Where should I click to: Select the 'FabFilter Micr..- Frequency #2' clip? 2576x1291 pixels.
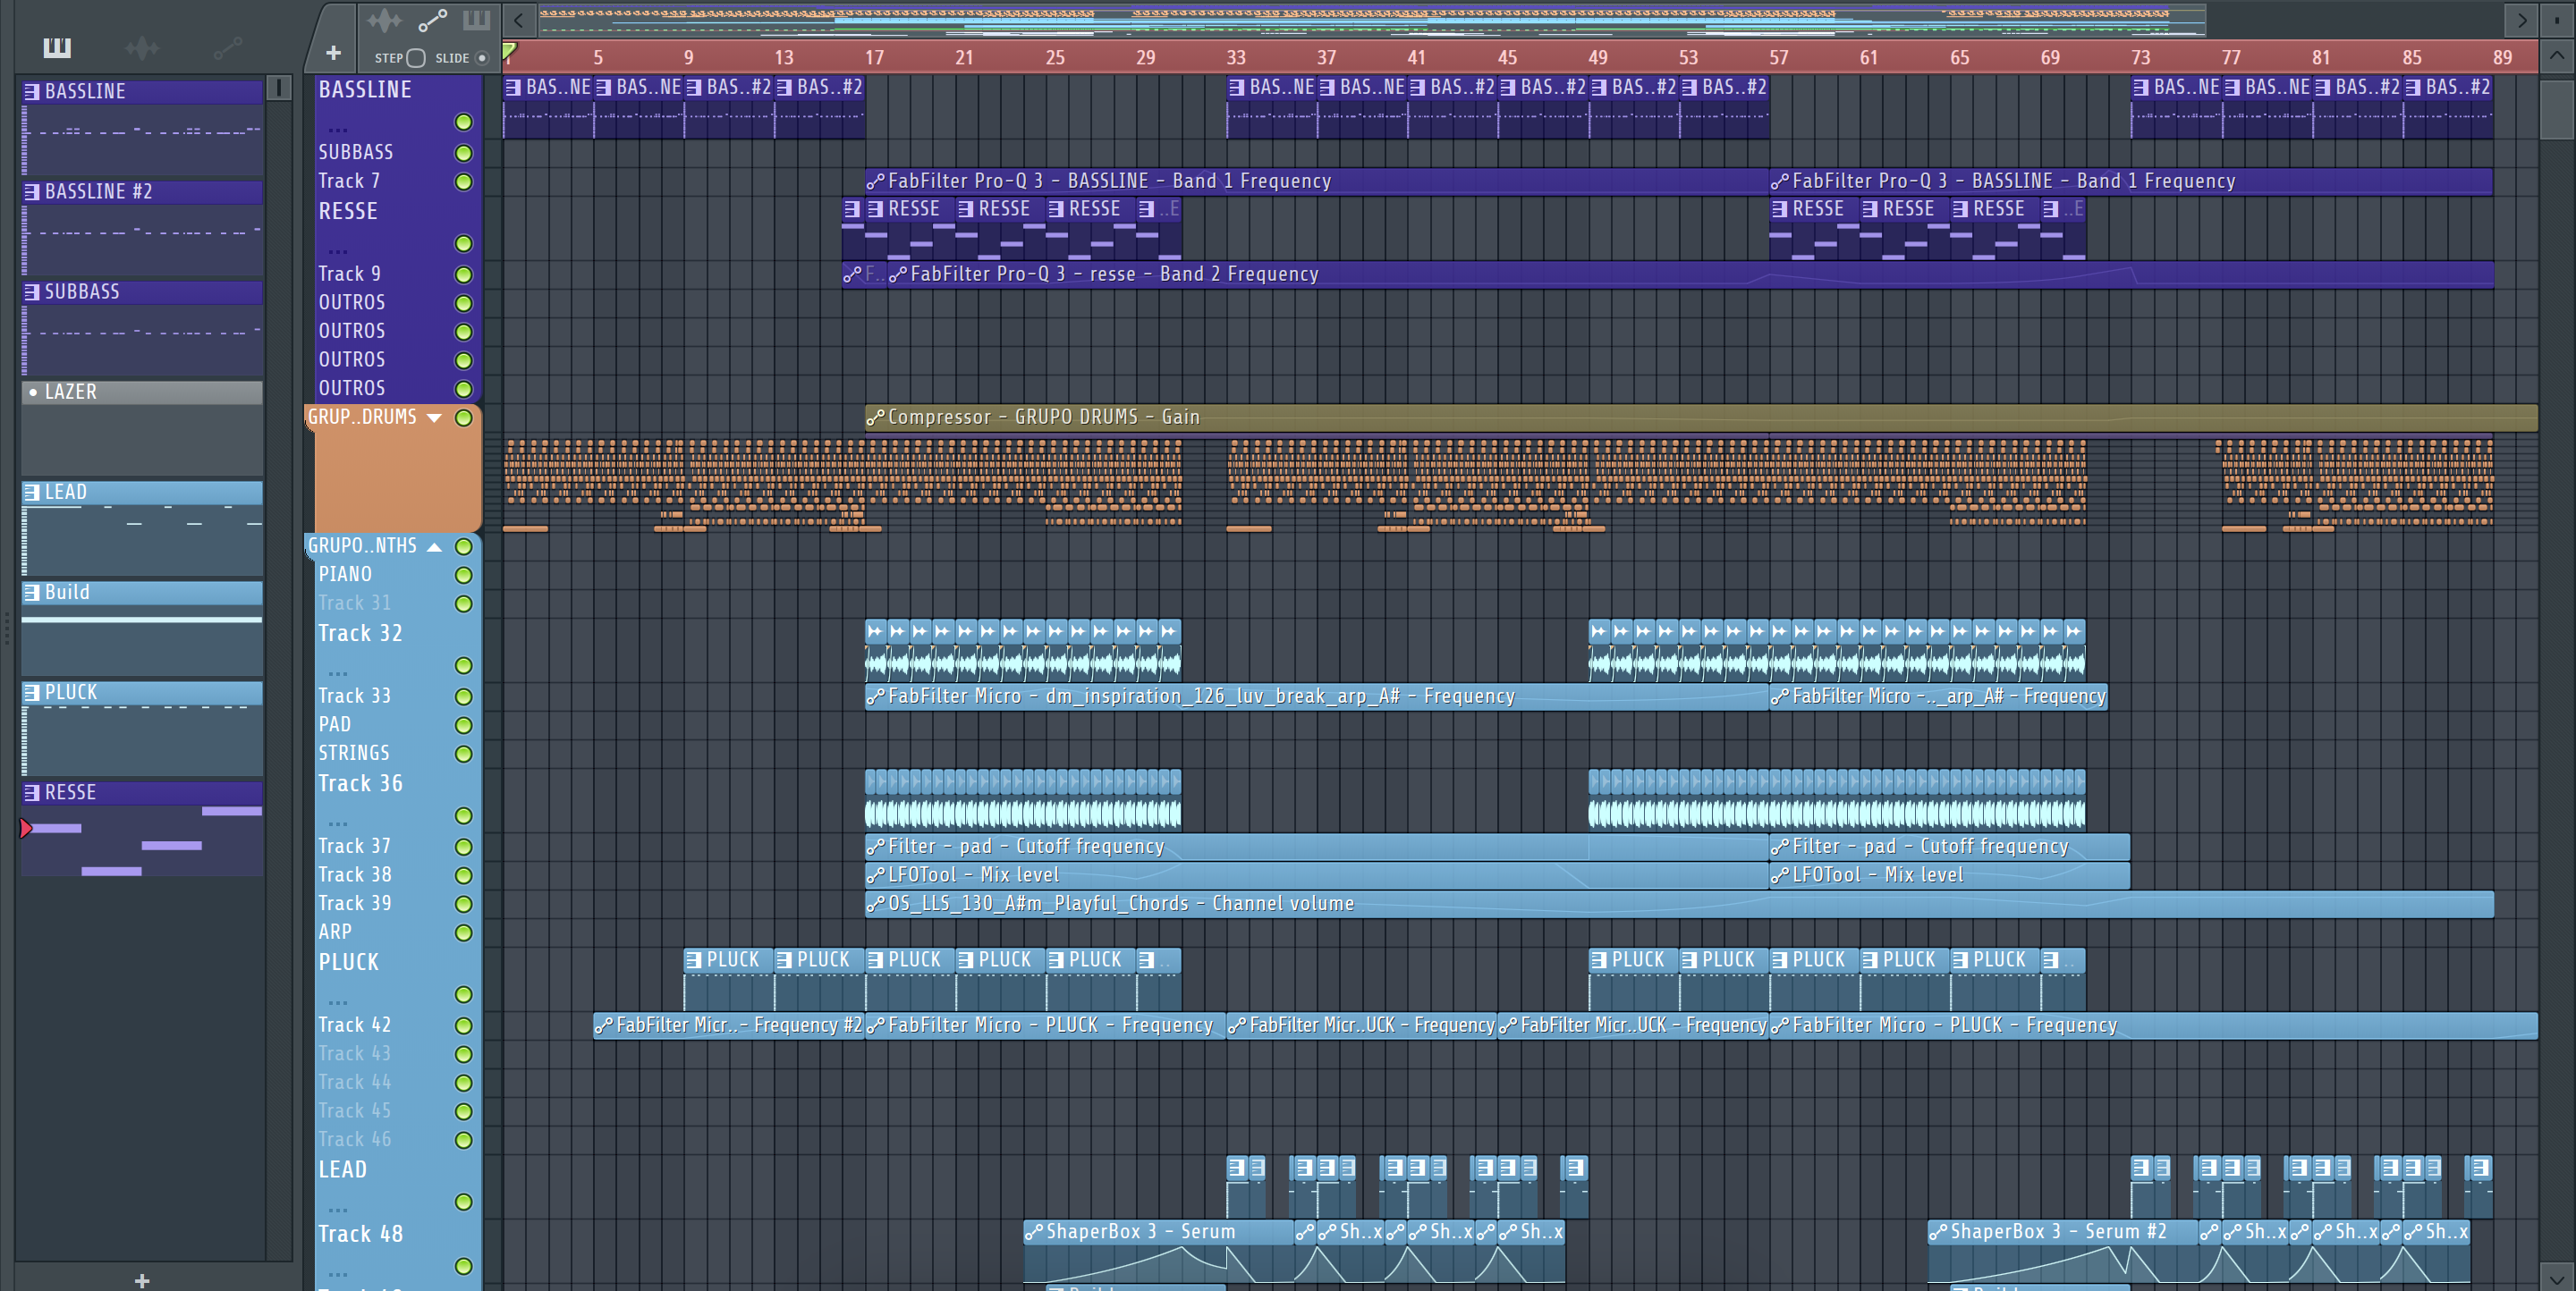(x=728, y=1025)
